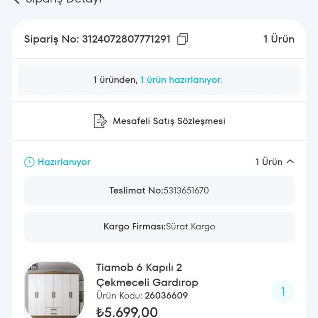
Task: Open Mesafeli Satış Sözleşmesi
Action: [x=169, y=121]
